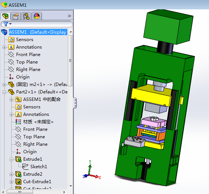
Task: Click the top-level Top Plane icon
Action: (x=11, y=62)
